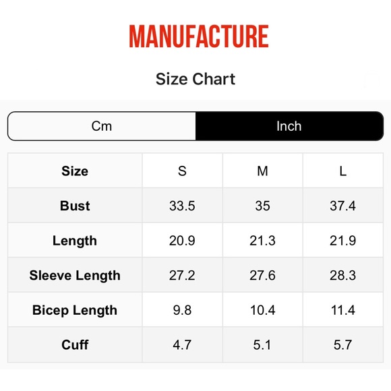Click the Size row header cell

click(75, 171)
